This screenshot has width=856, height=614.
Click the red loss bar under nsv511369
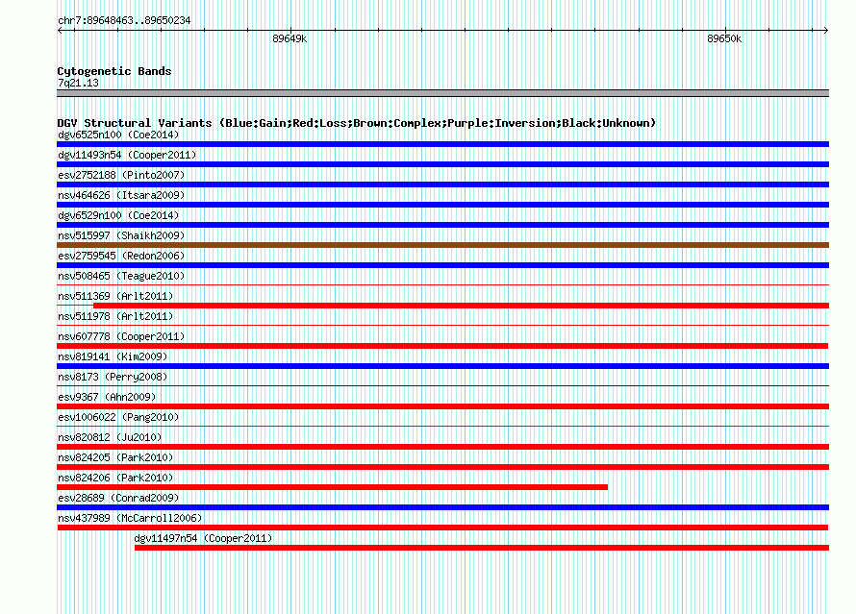point(462,306)
